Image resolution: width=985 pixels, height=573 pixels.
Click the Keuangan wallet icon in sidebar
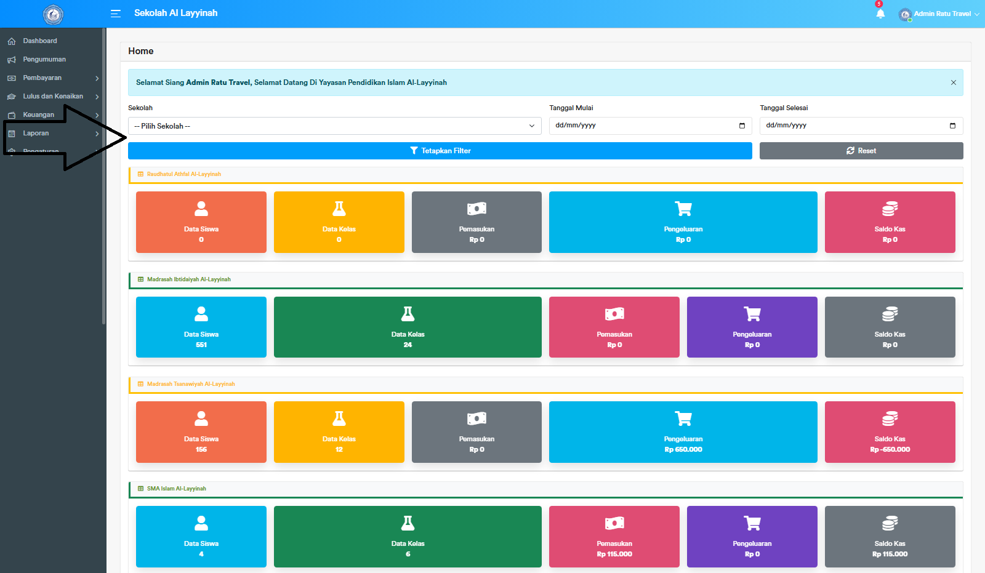[12, 114]
